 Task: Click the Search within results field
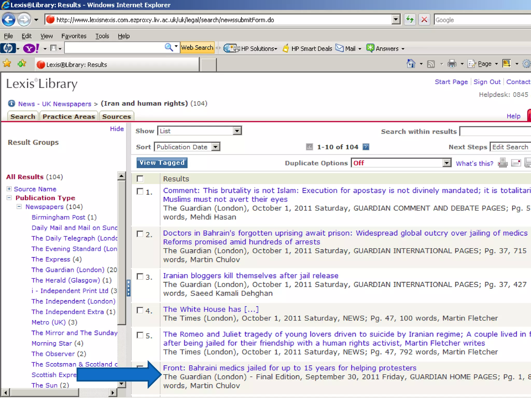pos(495,131)
